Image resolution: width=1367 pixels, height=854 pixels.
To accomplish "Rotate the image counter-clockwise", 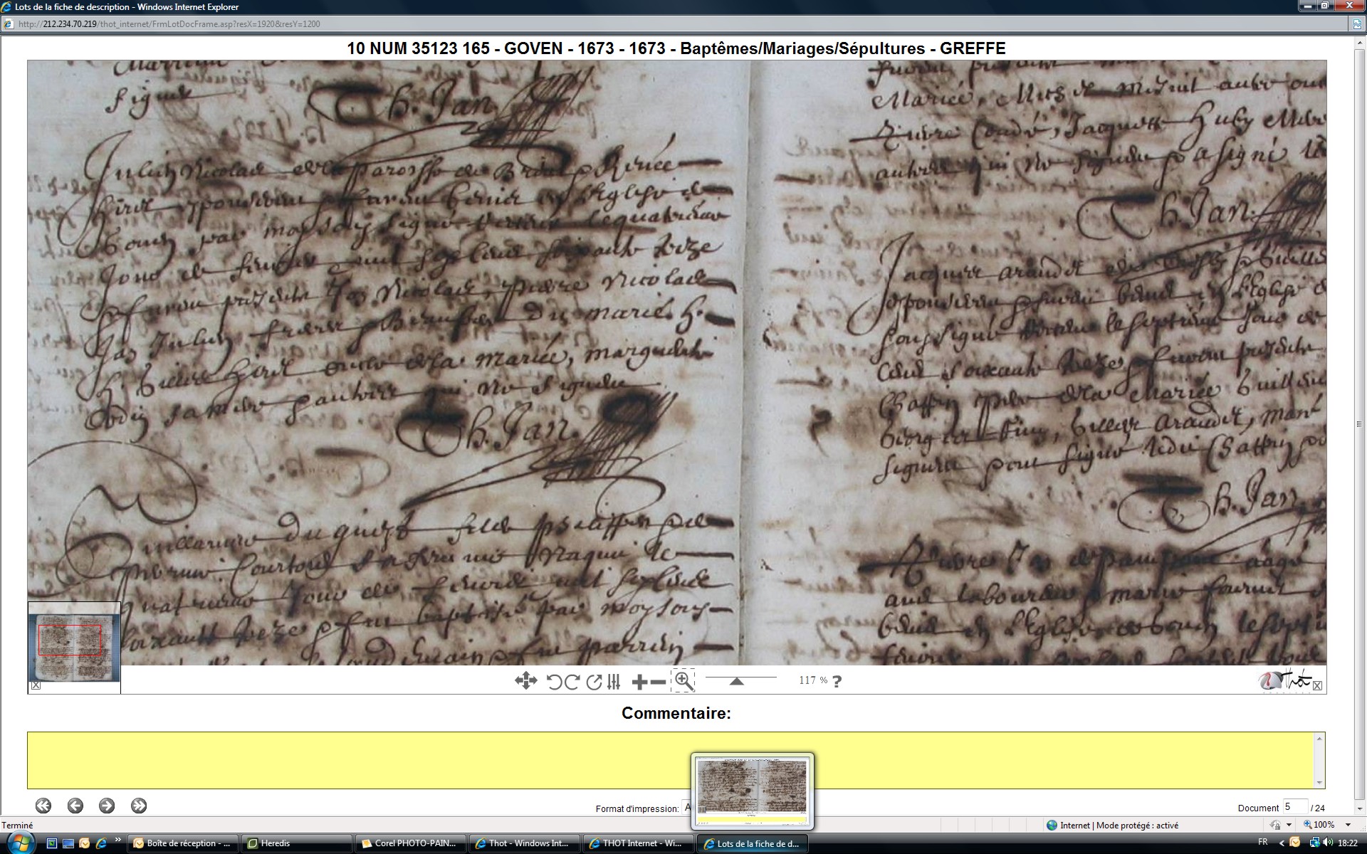I will coord(555,682).
